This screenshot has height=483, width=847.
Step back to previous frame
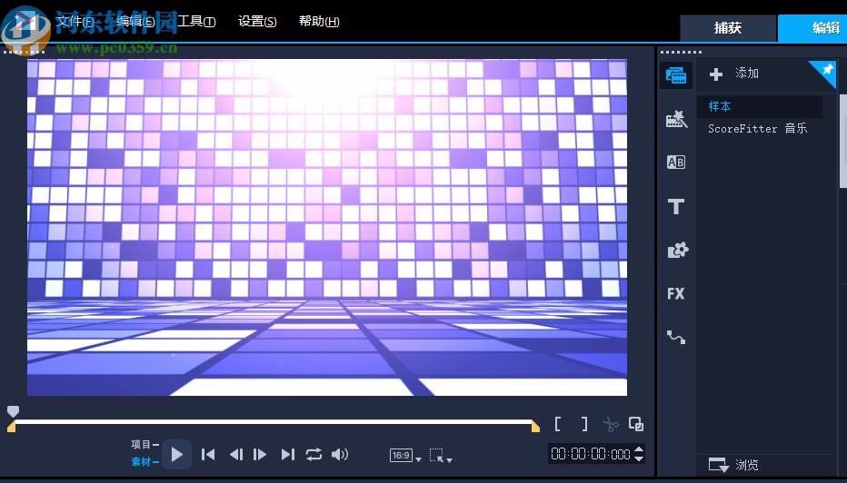click(236, 454)
